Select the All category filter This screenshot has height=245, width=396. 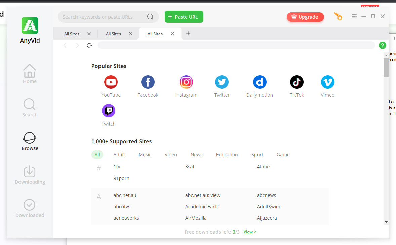pyautogui.click(x=97, y=155)
